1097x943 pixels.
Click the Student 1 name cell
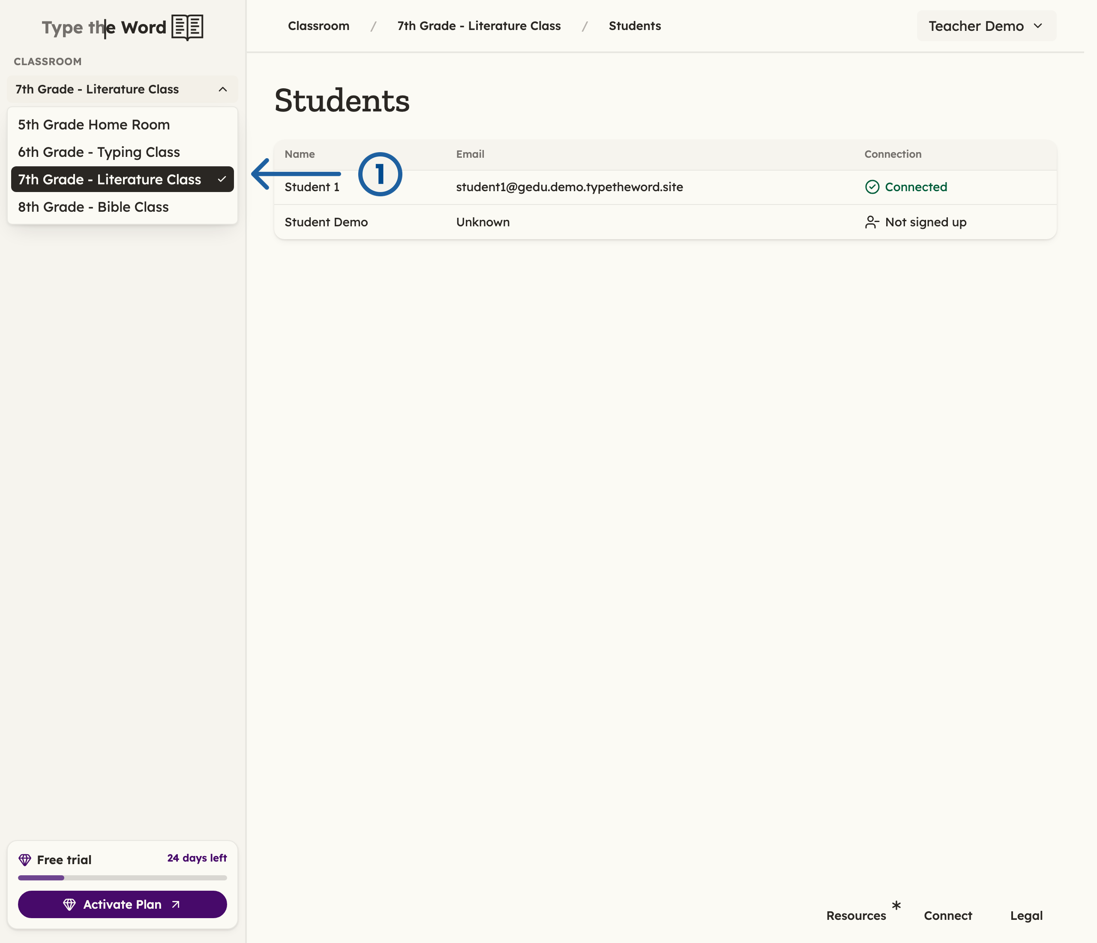(x=312, y=187)
